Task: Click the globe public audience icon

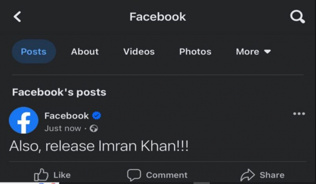Action: pos(94,128)
